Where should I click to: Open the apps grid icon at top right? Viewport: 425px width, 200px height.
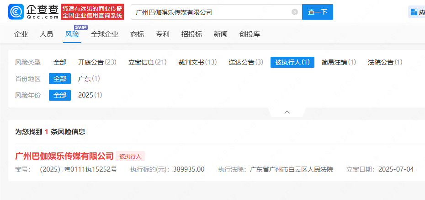point(414,12)
